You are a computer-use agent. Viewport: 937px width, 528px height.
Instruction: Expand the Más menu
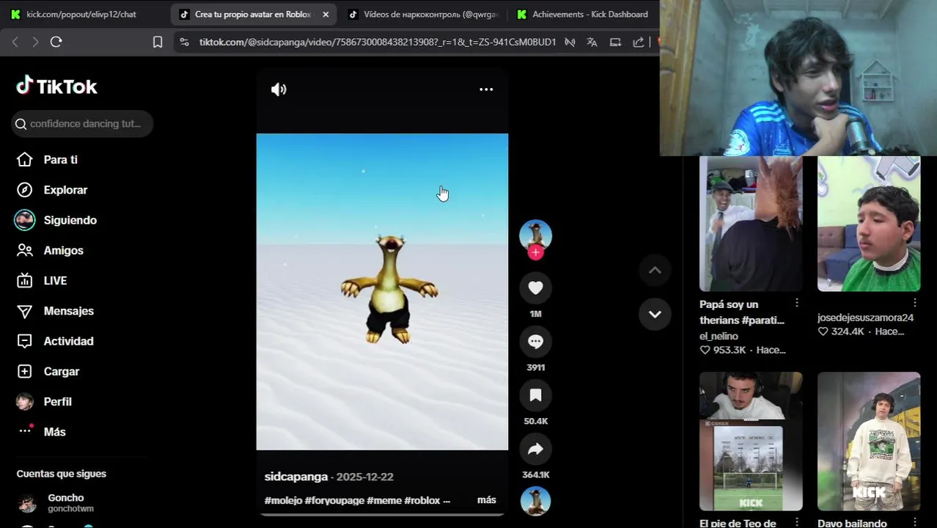coord(54,432)
